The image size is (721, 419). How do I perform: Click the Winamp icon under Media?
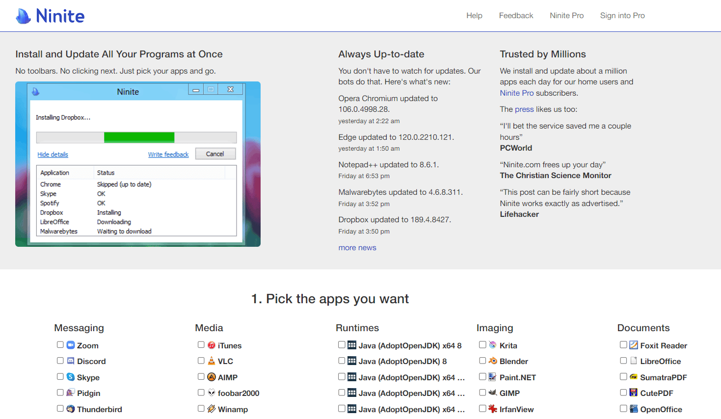tap(211, 409)
